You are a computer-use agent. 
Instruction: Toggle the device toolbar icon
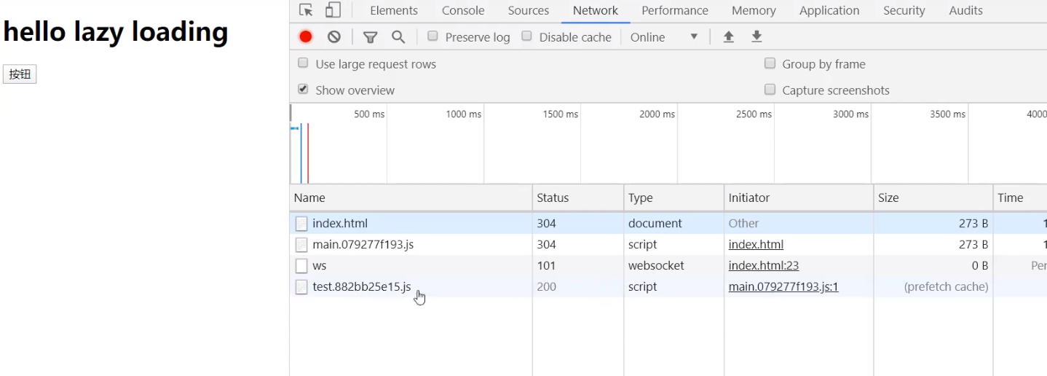tap(333, 10)
